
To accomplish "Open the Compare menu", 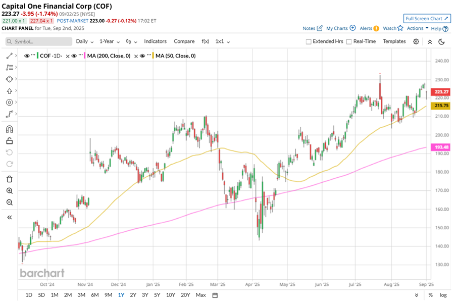I will pos(184,41).
